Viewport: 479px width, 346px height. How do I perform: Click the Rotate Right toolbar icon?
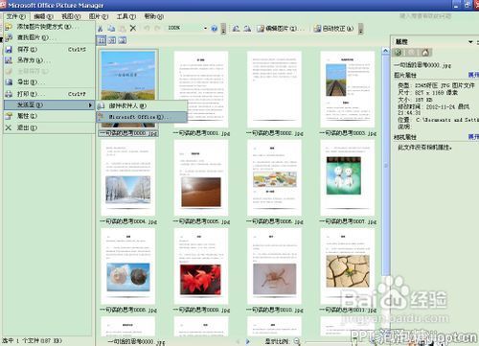pyautogui.click(x=247, y=29)
